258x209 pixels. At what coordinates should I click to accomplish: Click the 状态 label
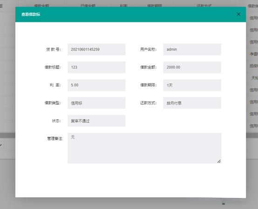coord(56,121)
